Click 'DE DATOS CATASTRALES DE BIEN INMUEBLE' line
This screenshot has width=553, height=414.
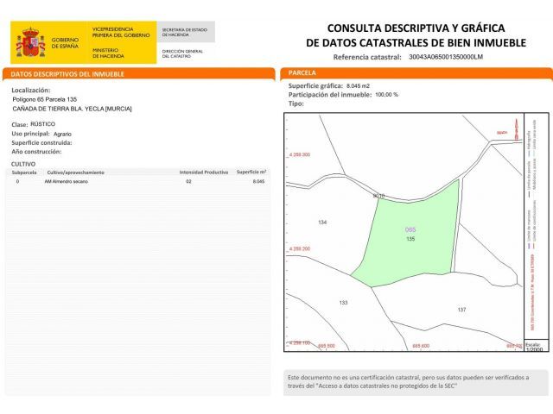point(416,43)
